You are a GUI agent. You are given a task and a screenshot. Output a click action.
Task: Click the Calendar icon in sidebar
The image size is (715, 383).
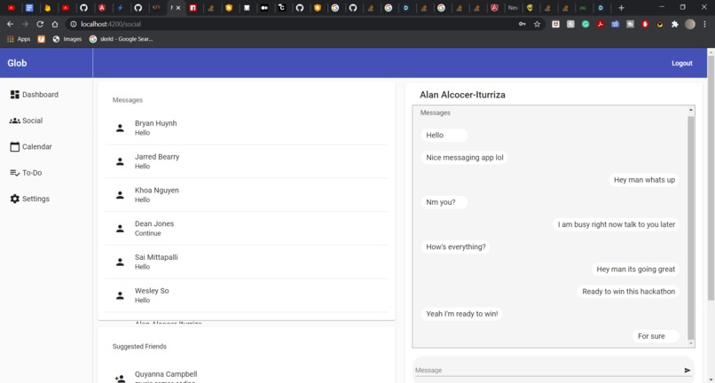click(x=14, y=146)
